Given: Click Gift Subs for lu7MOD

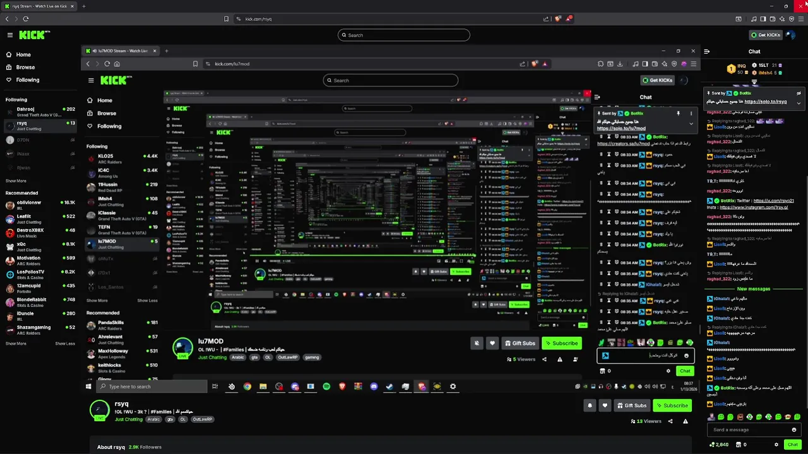Looking at the screenshot, I should 520,343.
